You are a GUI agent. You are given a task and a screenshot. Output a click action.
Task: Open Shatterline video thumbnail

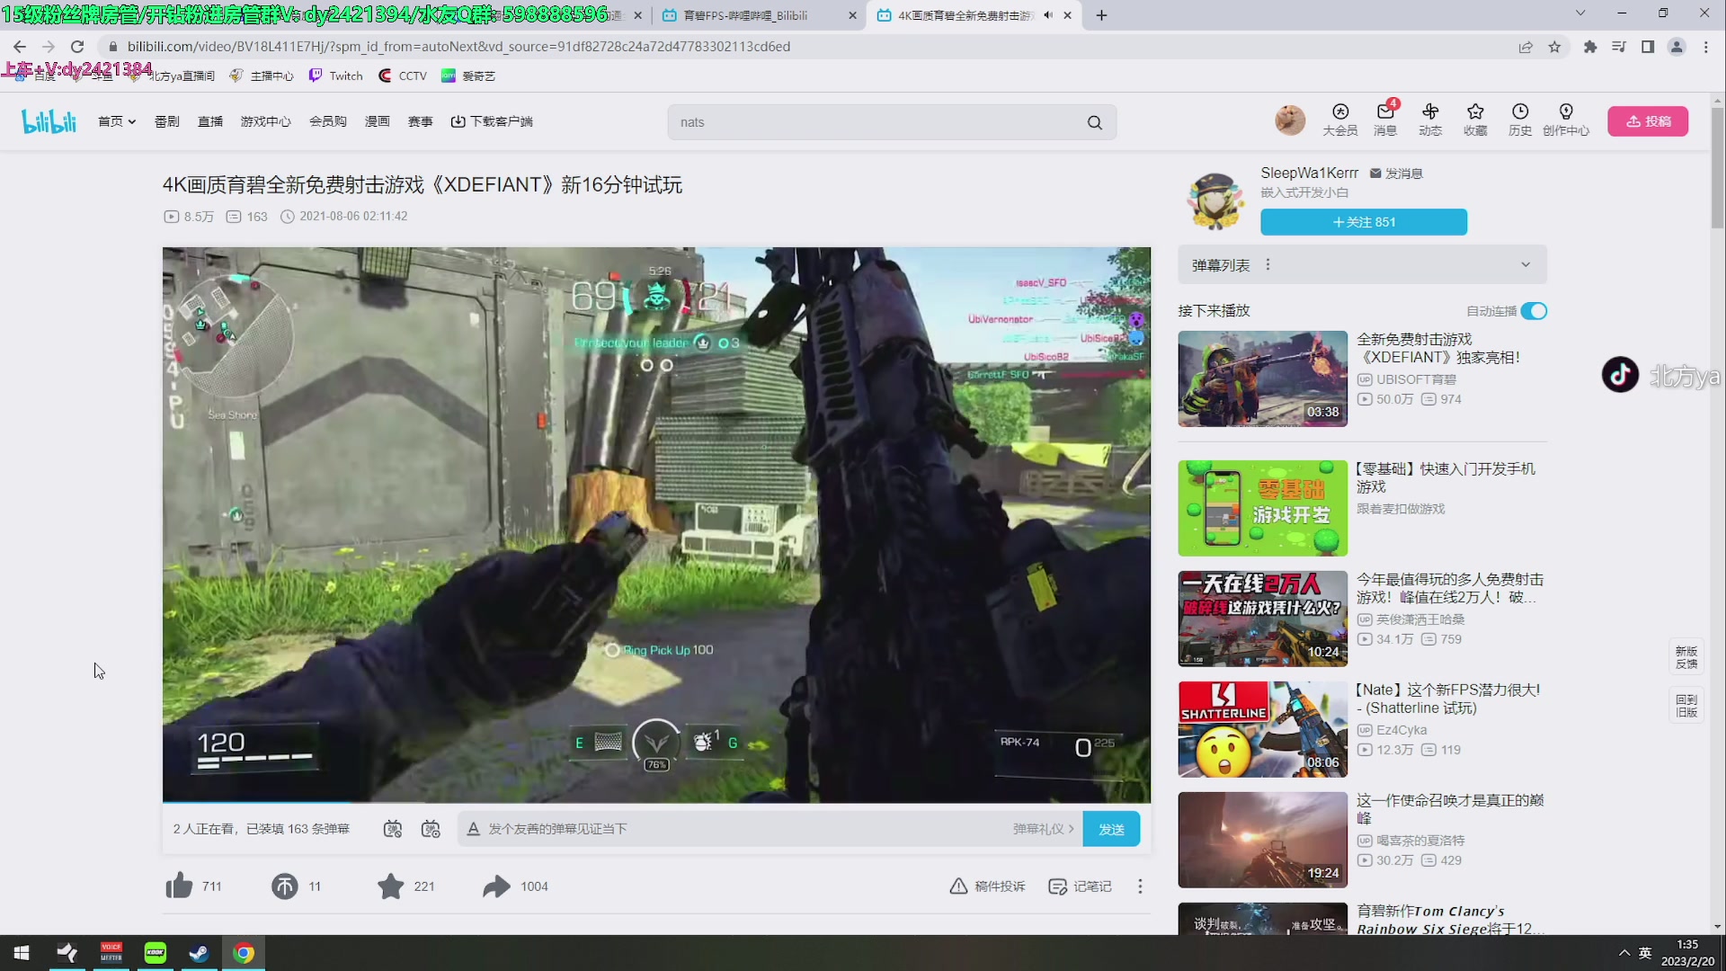point(1262,729)
